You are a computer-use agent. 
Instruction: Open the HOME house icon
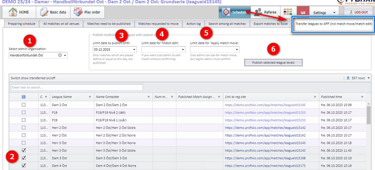point(13,12)
